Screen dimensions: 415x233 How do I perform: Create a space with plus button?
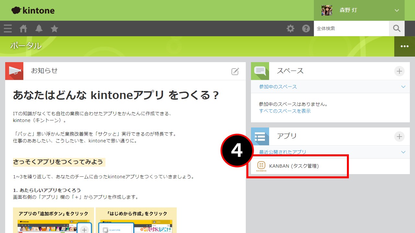tap(399, 71)
